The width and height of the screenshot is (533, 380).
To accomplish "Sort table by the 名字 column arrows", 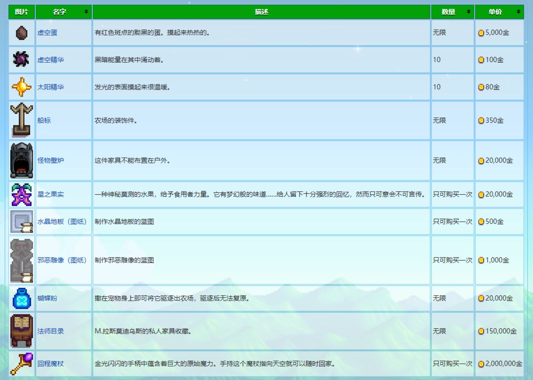I will point(86,11).
